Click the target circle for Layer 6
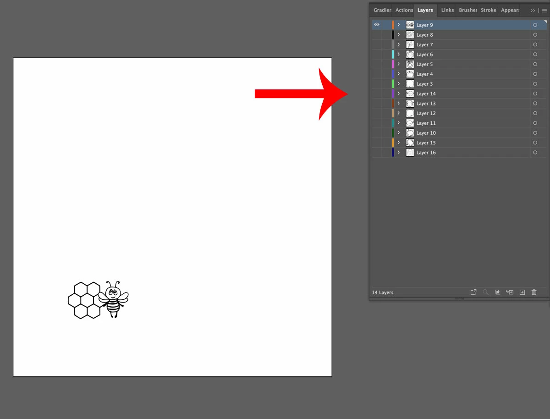 535,55
